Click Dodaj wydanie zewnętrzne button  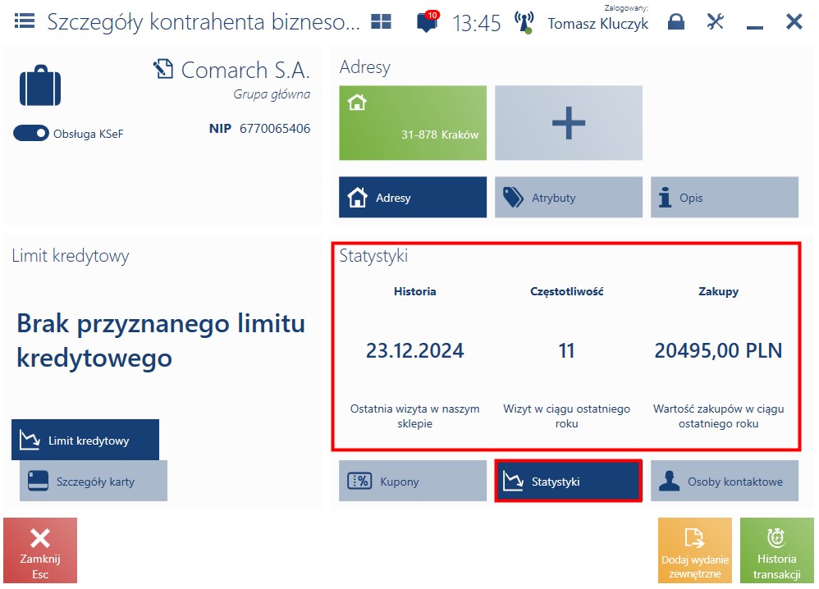pyautogui.click(x=695, y=550)
